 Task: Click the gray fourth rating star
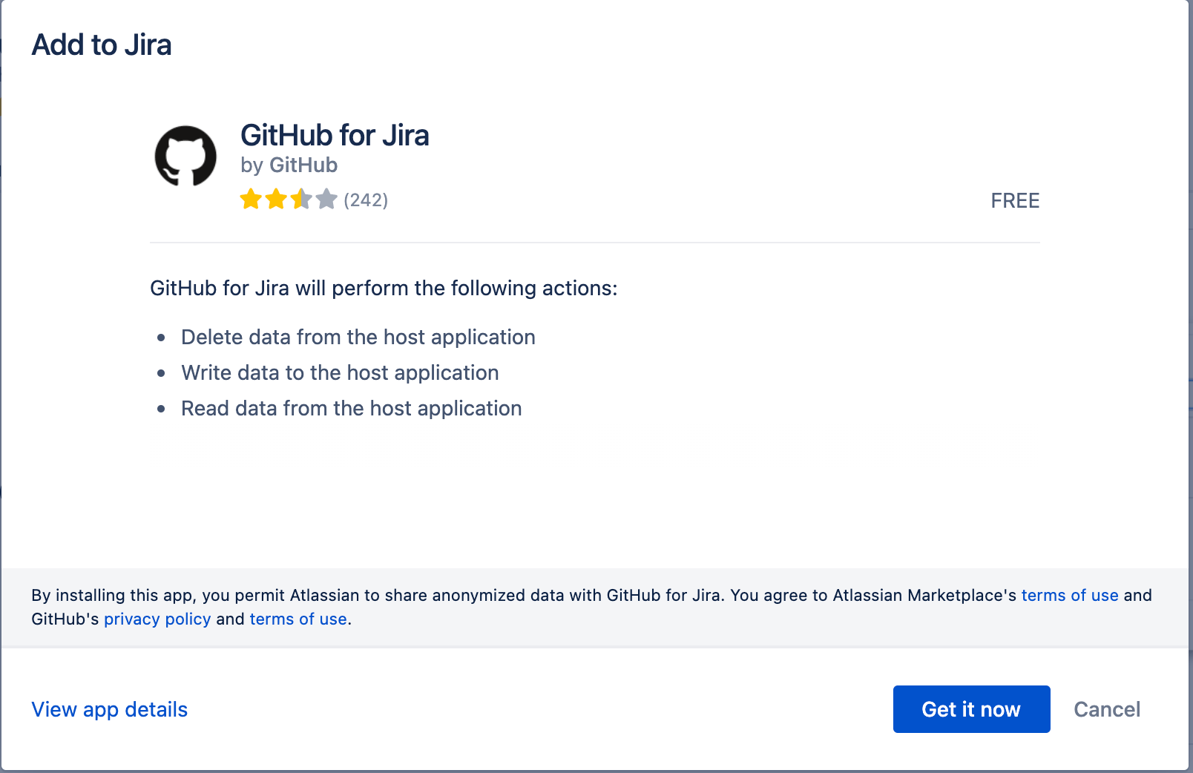pos(326,199)
